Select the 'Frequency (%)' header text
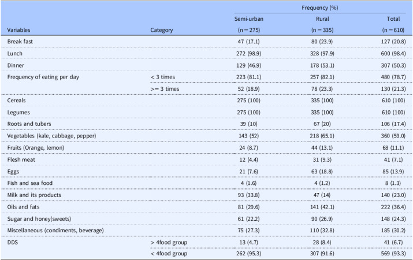 coord(320,8)
